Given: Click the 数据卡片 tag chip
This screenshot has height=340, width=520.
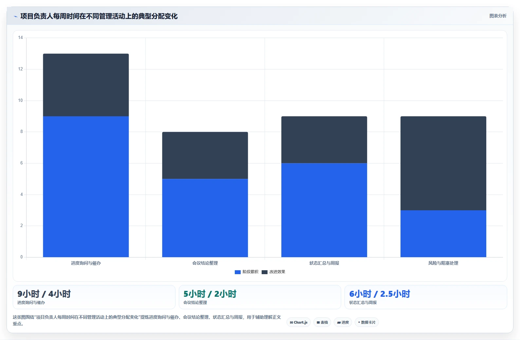Looking at the screenshot, I should [367, 322].
